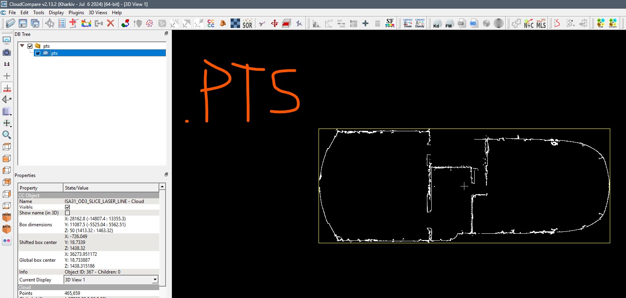Select the pts cloud item in DB Tree

54,53
